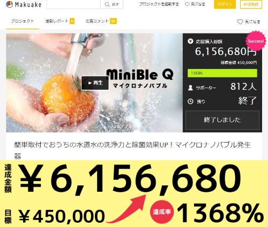Click the green 1368% progress bar

coord(222,73)
